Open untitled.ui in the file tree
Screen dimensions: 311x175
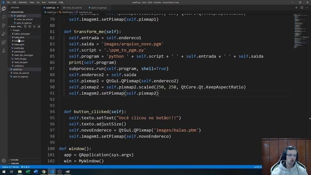pyautogui.click(x=19, y=66)
